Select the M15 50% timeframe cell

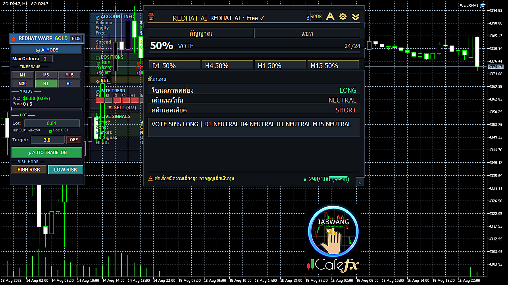point(333,65)
